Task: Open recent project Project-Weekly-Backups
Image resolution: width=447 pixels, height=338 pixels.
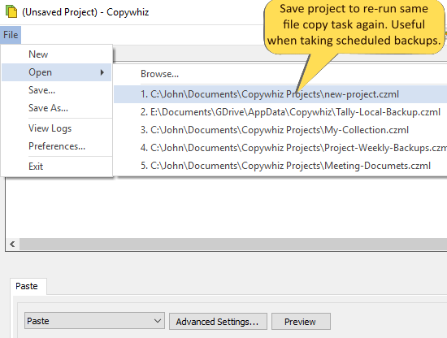Action: [x=280, y=148]
